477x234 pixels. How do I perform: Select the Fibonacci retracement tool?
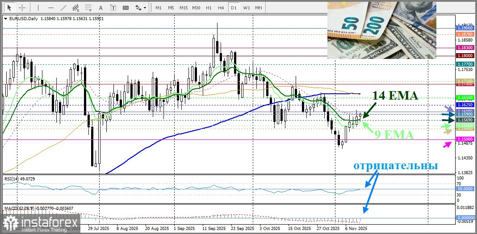coord(88,8)
